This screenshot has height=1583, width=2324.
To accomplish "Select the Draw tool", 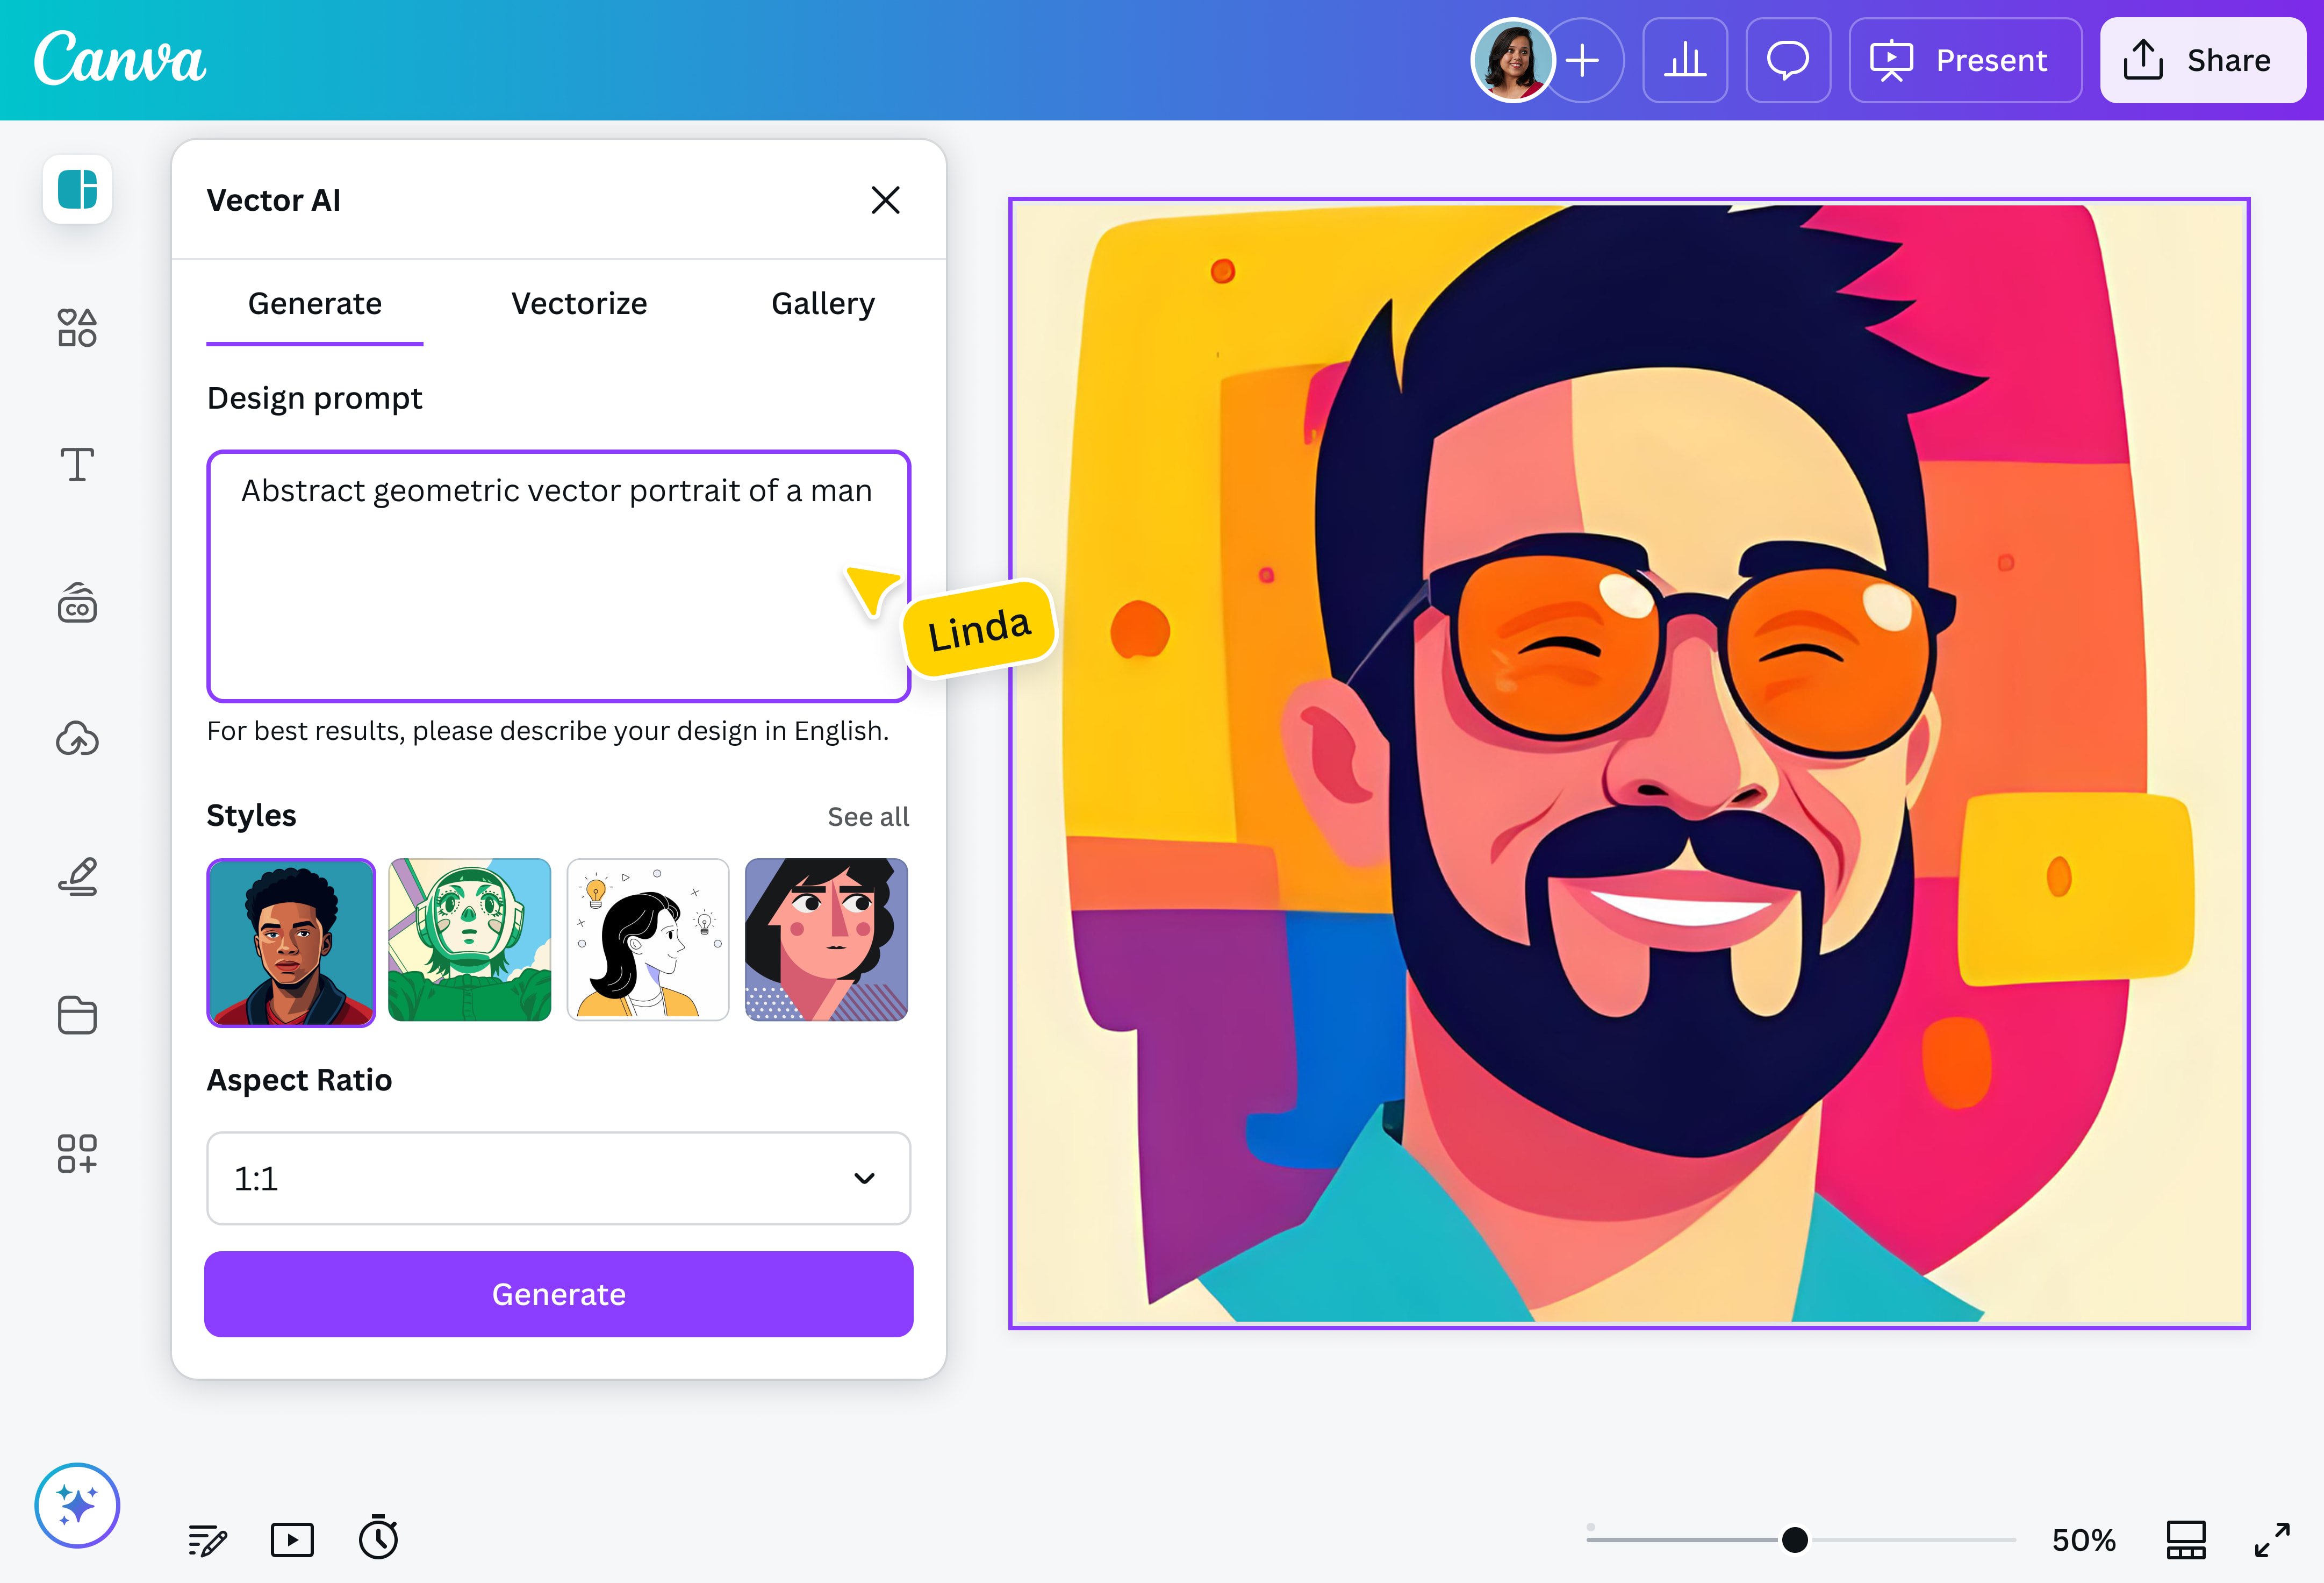I will (77, 878).
